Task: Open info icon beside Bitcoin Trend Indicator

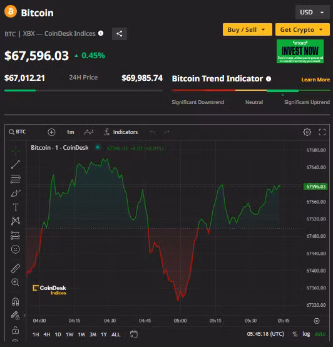Action: (269, 79)
